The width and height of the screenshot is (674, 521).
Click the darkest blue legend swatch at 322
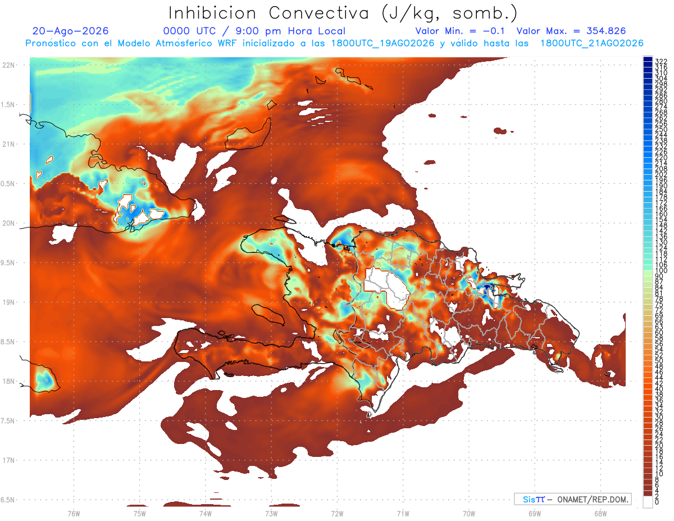point(648,60)
